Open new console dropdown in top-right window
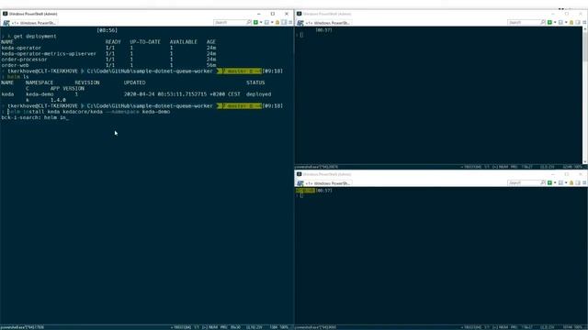This screenshot has height=330, width=588. 555,22
